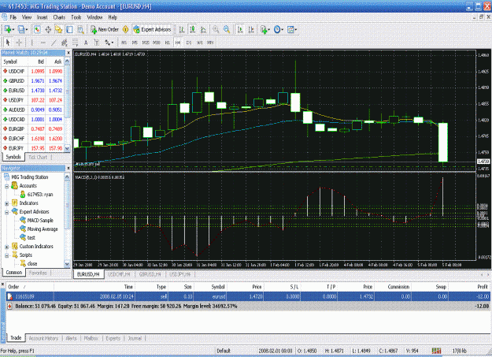Pick the horizontal line drawing tool
The width and height of the screenshot is (492, 357).
tap(43, 43)
